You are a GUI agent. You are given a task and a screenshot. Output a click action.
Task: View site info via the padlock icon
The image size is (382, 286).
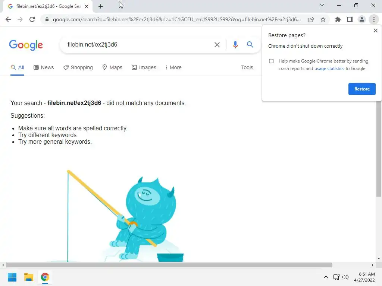47,19
